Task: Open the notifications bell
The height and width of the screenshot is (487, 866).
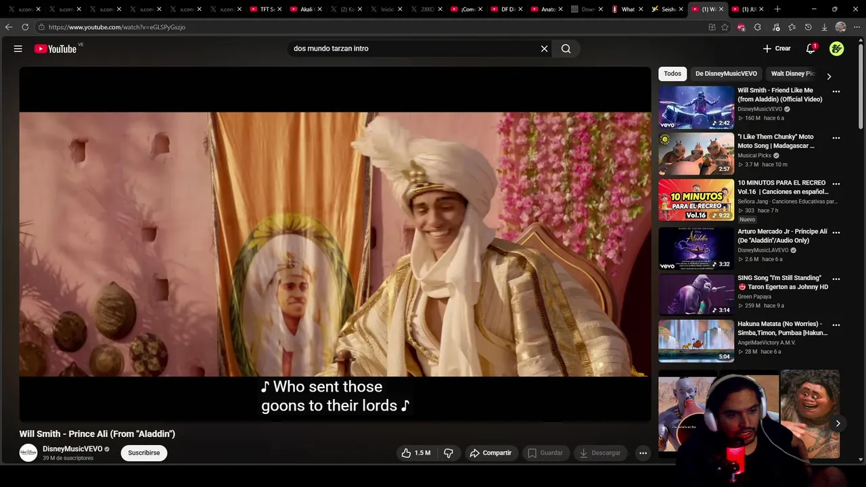Action: [x=811, y=49]
